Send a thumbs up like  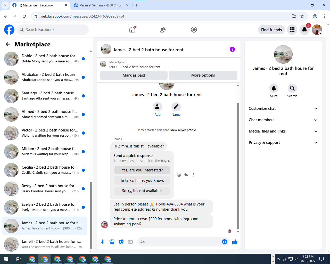[235, 242]
